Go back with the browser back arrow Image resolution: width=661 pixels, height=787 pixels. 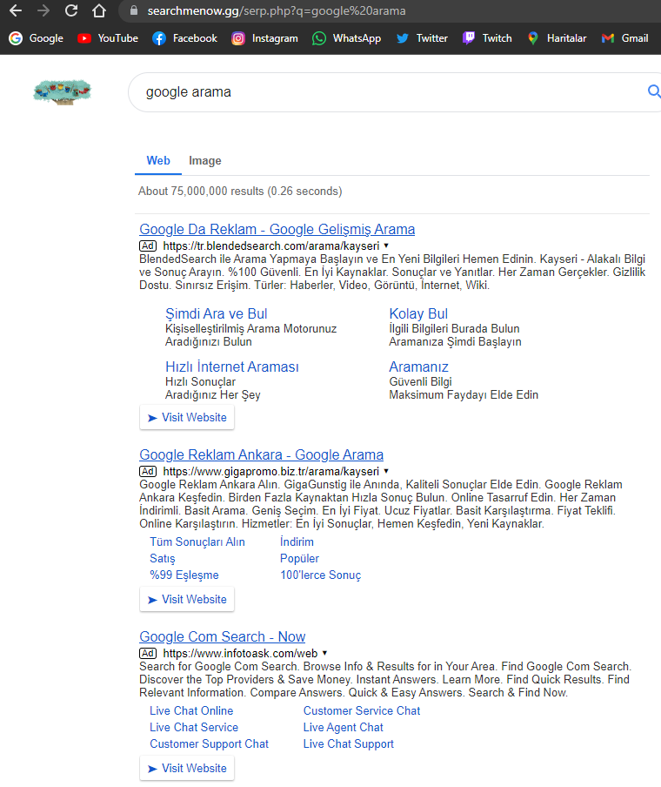(x=16, y=10)
